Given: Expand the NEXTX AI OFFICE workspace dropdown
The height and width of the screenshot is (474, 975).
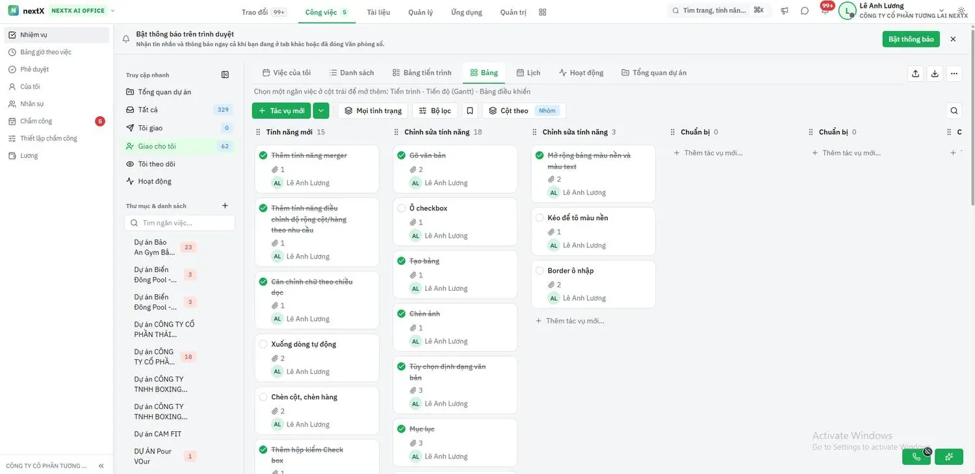Looking at the screenshot, I should pos(112,11).
